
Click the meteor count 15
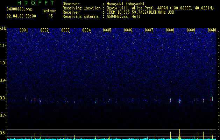(x=51, y=16)
